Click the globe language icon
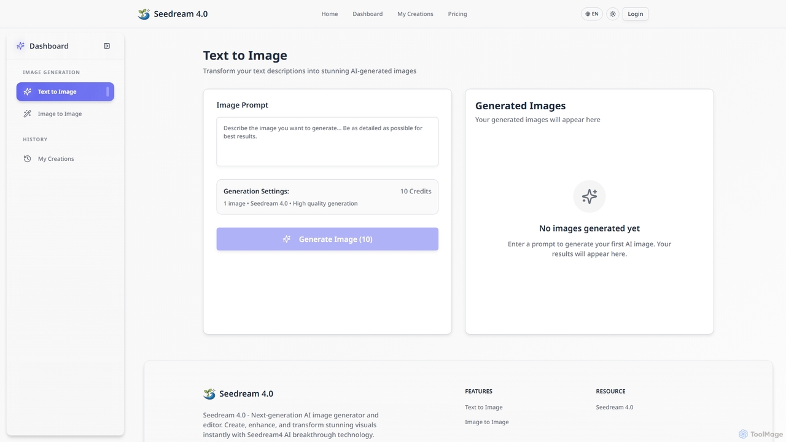The width and height of the screenshot is (786, 442). pyautogui.click(x=588, y=14)
